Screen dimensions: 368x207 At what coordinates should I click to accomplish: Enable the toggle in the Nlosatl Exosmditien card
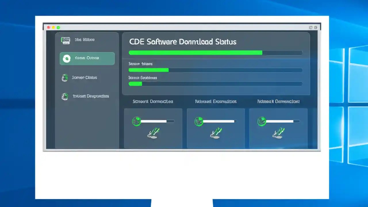tap(199, 121)
